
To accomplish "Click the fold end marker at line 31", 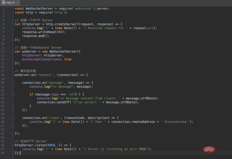I will click(13, 126).
